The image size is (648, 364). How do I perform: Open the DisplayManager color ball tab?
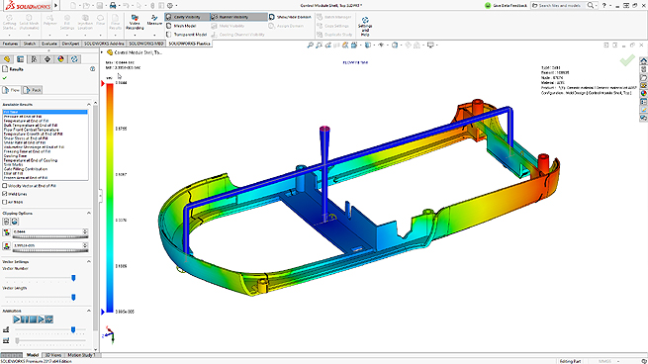pos(60,59)
